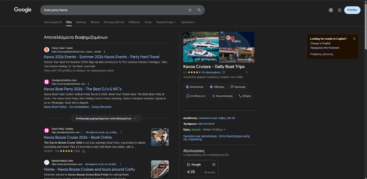Viewport: 367px width, 179px height.
Task: Click the Οδηγίες directions button
Action: [217, 87]
